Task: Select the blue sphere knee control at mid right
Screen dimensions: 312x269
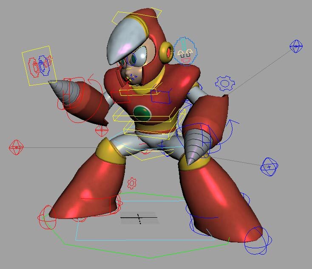Action: click(x=269, y=167)
